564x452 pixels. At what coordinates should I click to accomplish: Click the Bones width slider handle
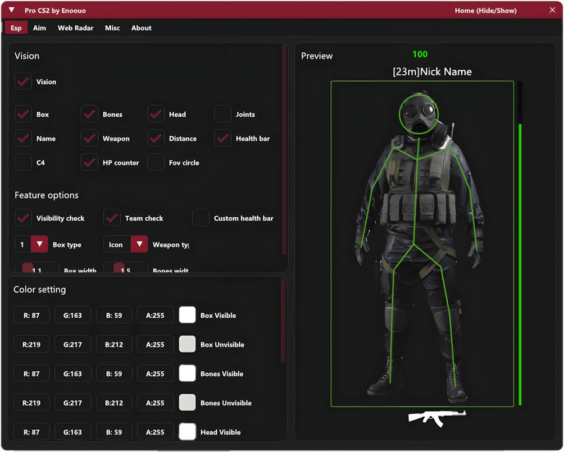[119, 267]
